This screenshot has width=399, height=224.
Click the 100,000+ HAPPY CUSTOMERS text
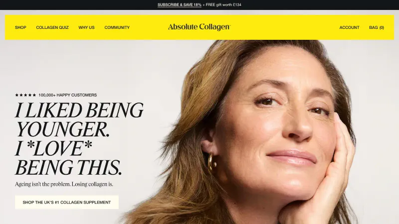67,95
